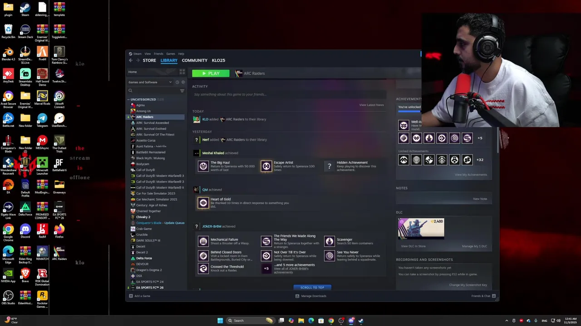Show hidden system tray icons chevron

507,321
